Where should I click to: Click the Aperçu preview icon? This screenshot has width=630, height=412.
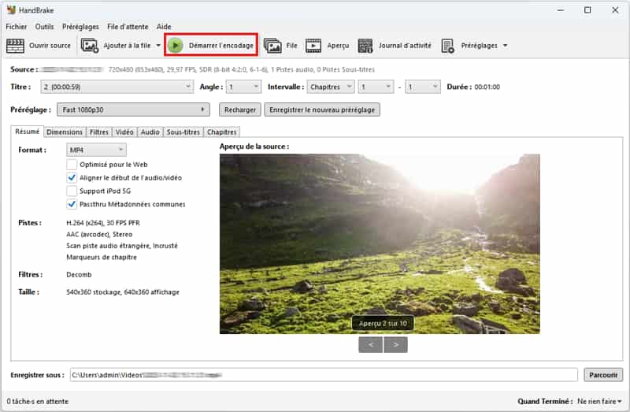pyautogui.click(x=313, y=46)
